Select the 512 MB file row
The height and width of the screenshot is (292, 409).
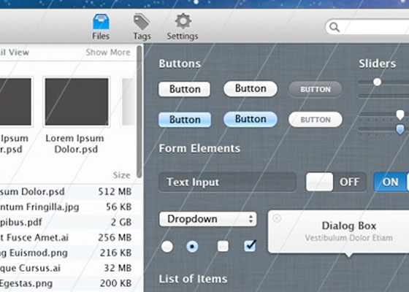[71, 191]
